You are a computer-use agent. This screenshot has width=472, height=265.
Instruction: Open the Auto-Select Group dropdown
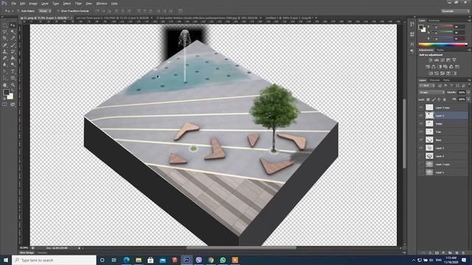point(44,11)
